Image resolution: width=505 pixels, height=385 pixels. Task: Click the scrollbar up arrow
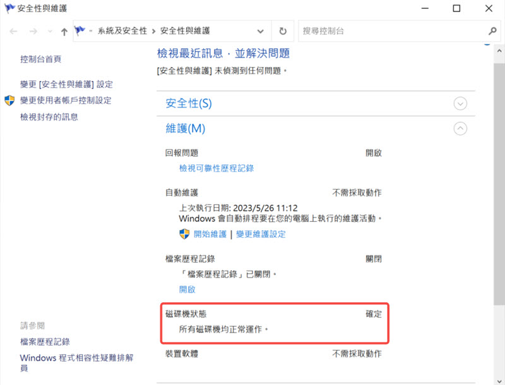tap(499, 51)
